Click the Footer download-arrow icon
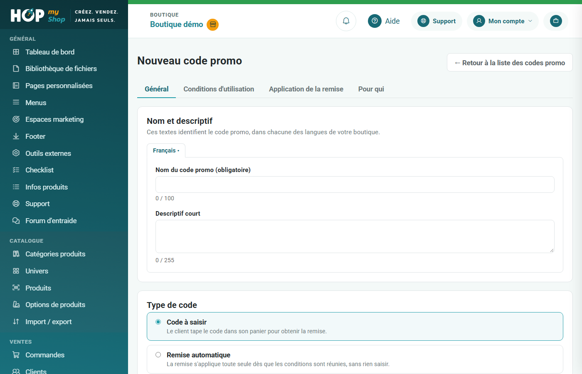 click(x=16, y=136)
